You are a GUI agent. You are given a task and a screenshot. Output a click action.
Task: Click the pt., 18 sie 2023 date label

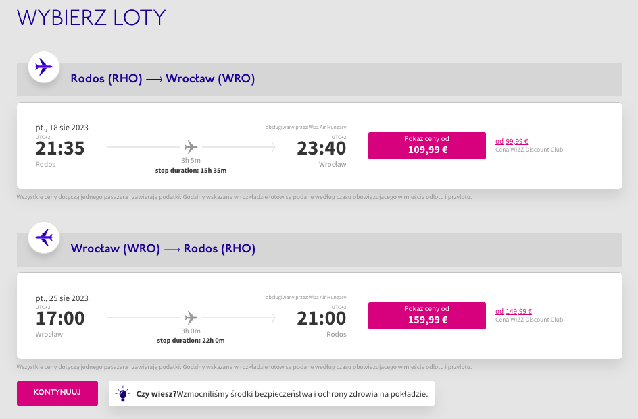tap(62, 128)
